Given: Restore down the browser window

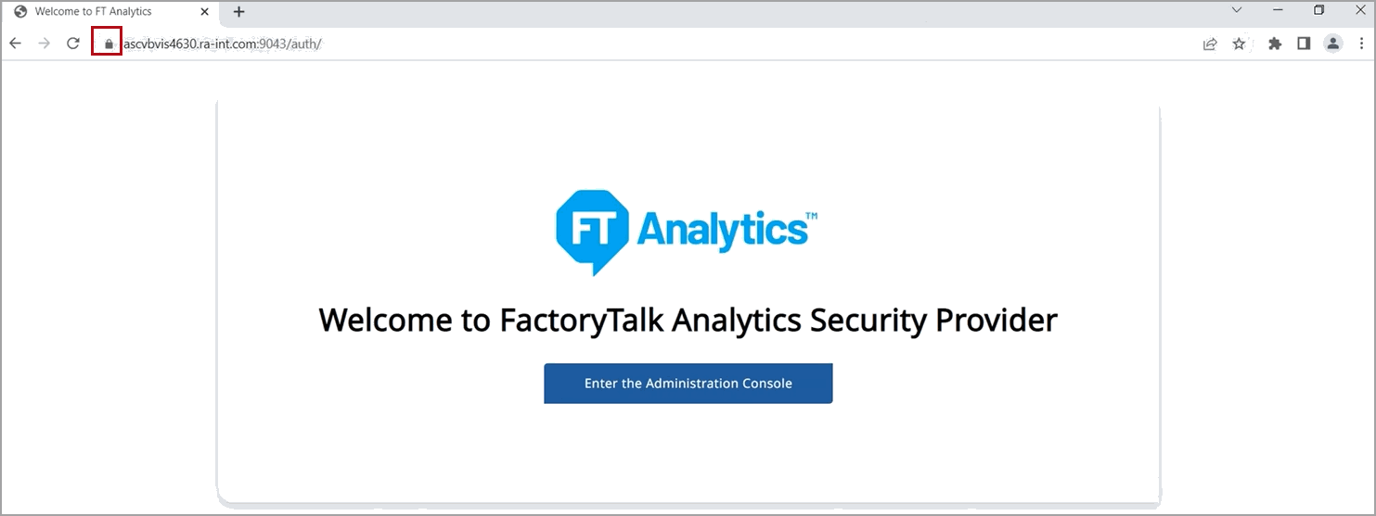Looking at the screenshot, I should point(1318,10).
